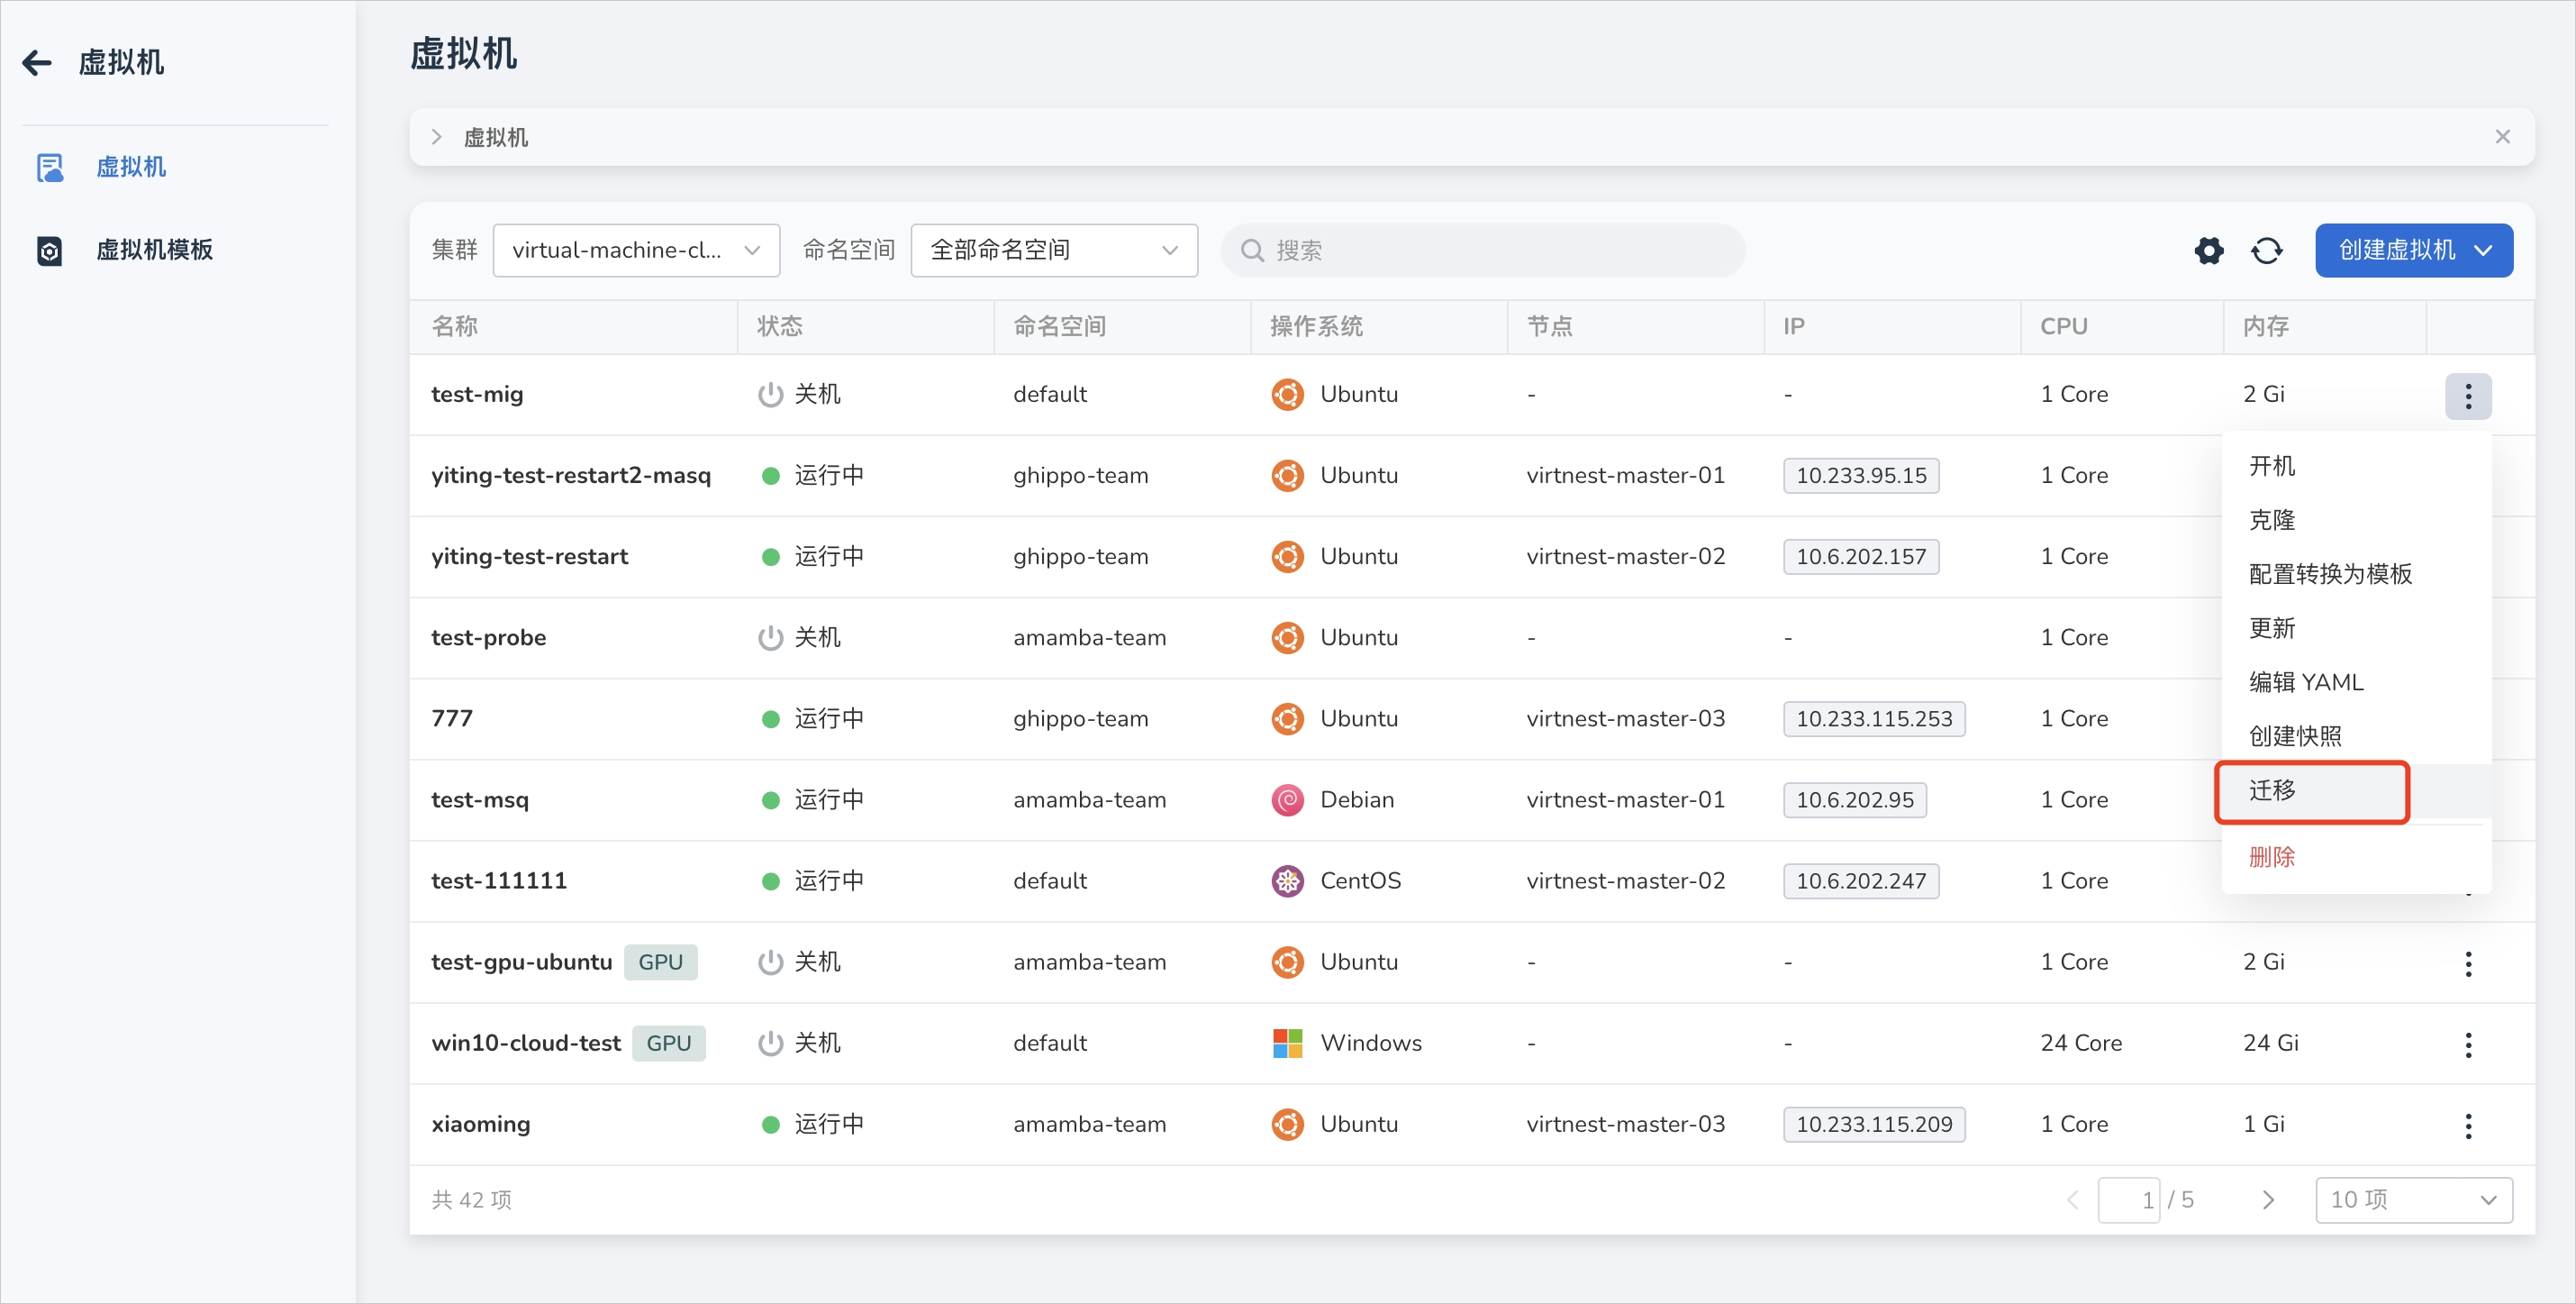Open the 集群 cluster dropdown
The width and height of the screenshot is (2576, 1304).
click(636, 251)
